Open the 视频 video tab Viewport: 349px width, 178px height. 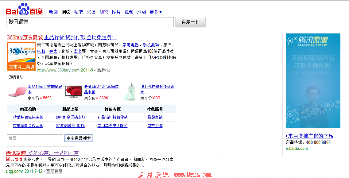coord(129,12)
